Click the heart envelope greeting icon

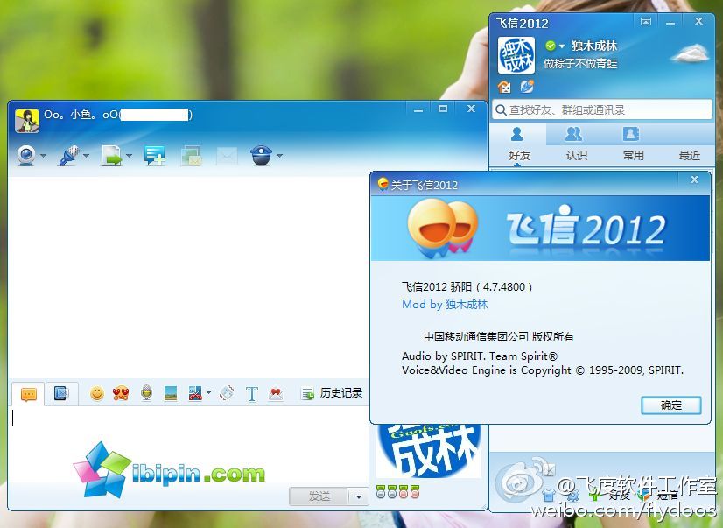click(276, 393)
